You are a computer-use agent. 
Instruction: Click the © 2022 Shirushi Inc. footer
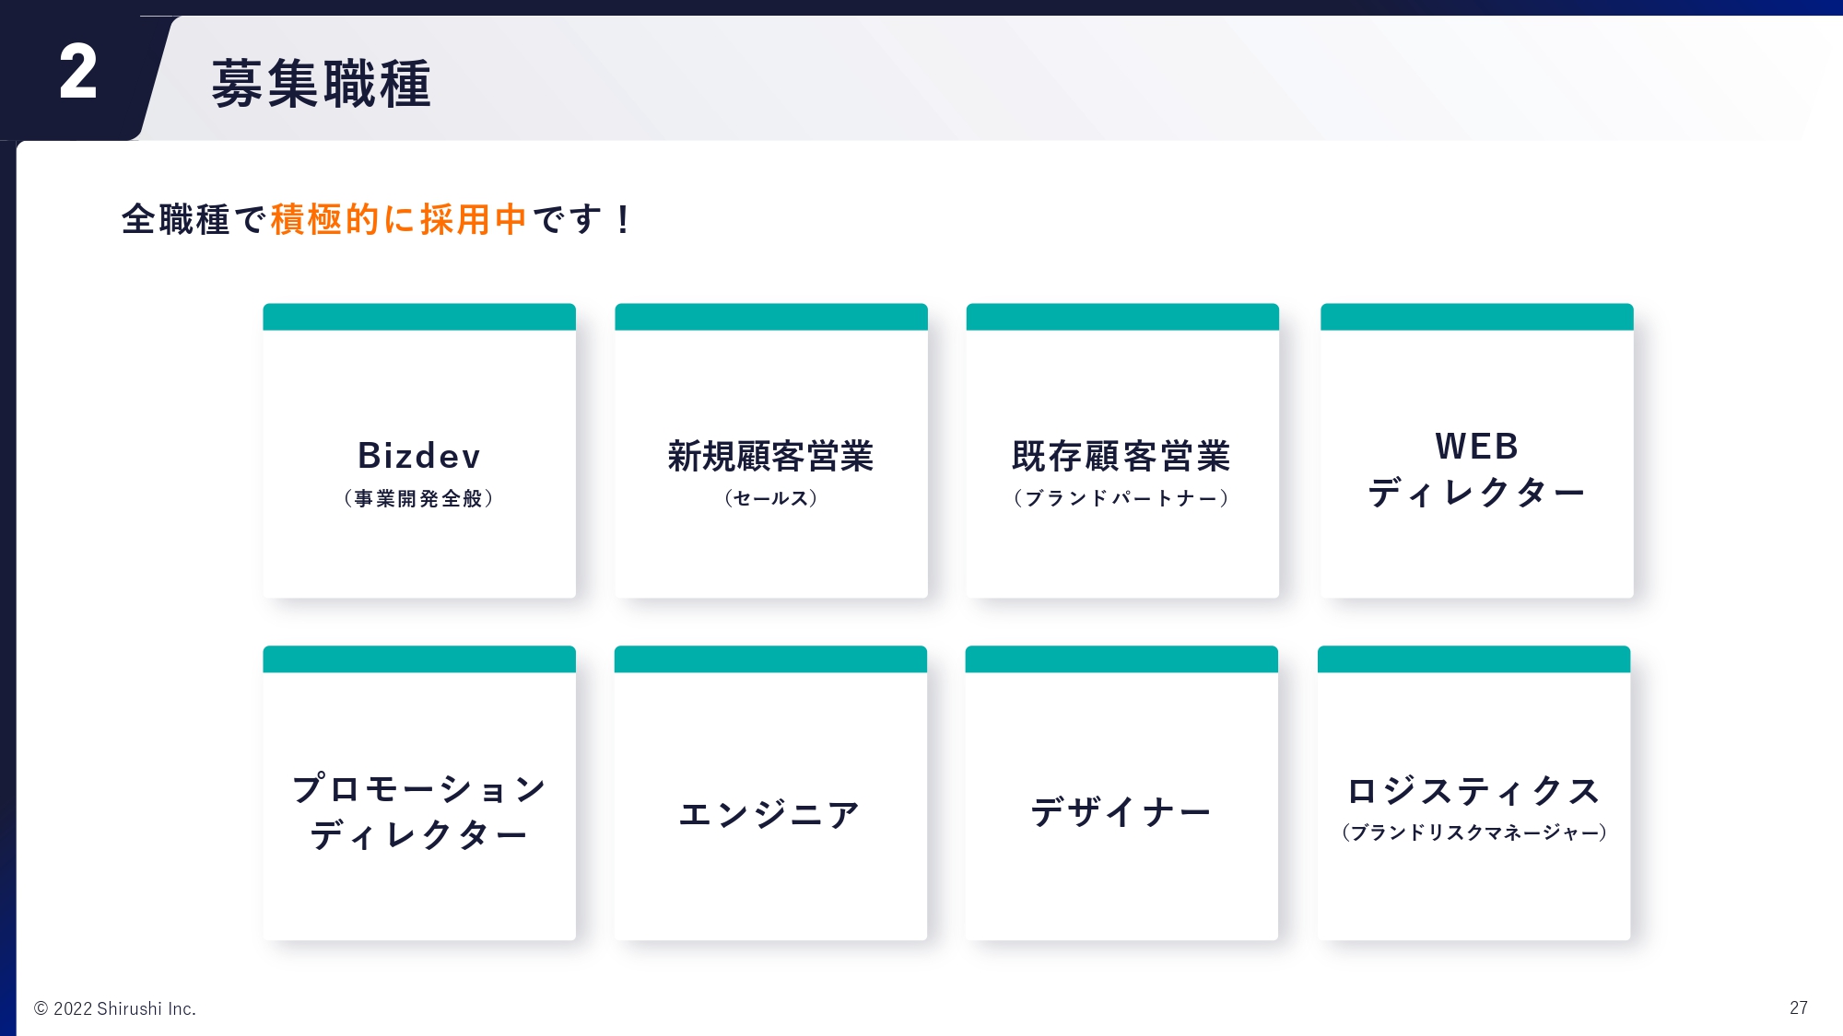115,1008
